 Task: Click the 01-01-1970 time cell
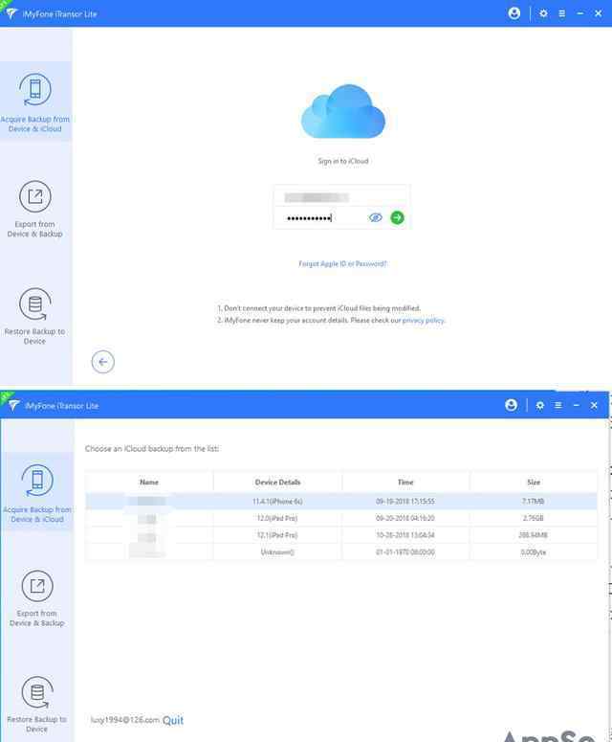point(405,552)
